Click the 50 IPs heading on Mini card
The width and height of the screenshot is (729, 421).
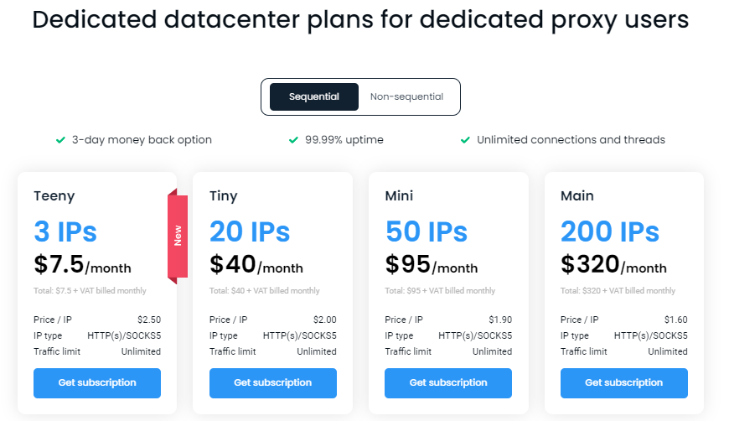point(426,231)
